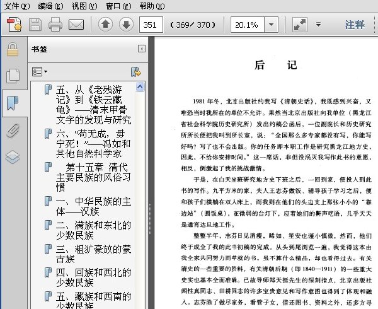378x309 pixels.
Task: Open the 视图(V) menu
Action: 84,6
